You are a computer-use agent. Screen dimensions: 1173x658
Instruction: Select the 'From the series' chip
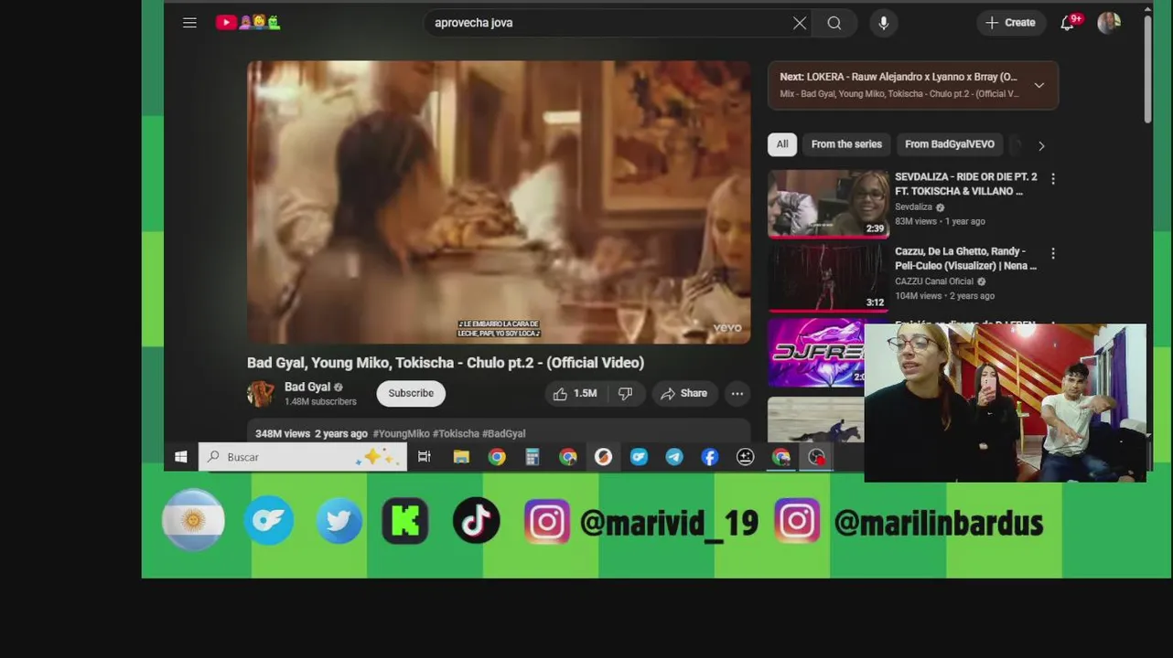pos(846,144)
